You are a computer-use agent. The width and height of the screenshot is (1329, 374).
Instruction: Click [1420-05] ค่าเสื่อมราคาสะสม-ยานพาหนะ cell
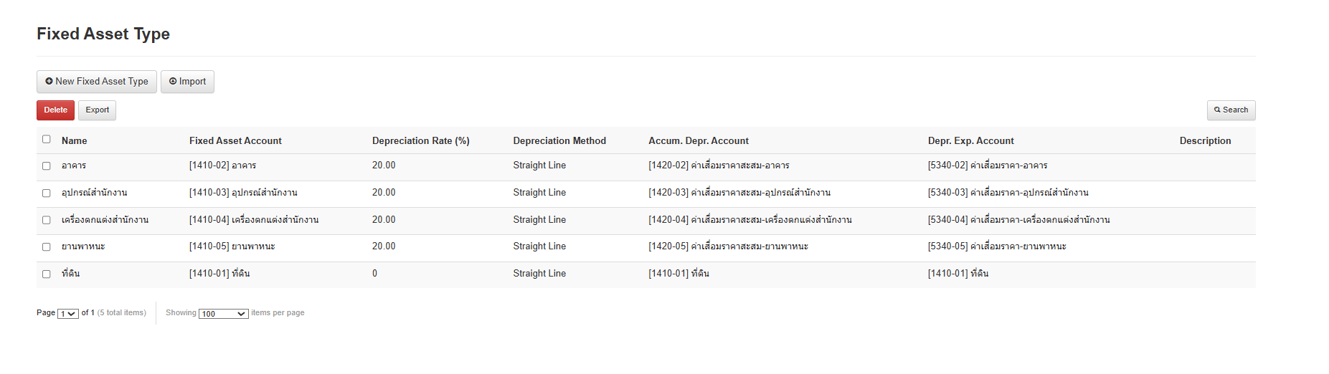(x=729, y=246)
